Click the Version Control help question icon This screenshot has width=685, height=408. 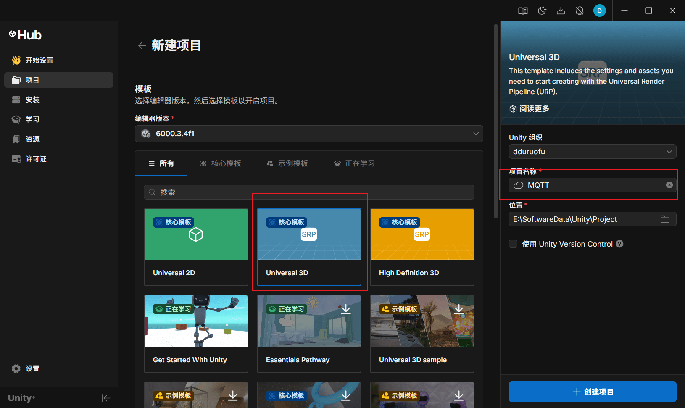(x=619, y=244)
